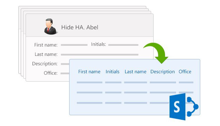This screenshot has height=126, width=220.
Task: Click the Description form label
Action: [x=45, y=64]
